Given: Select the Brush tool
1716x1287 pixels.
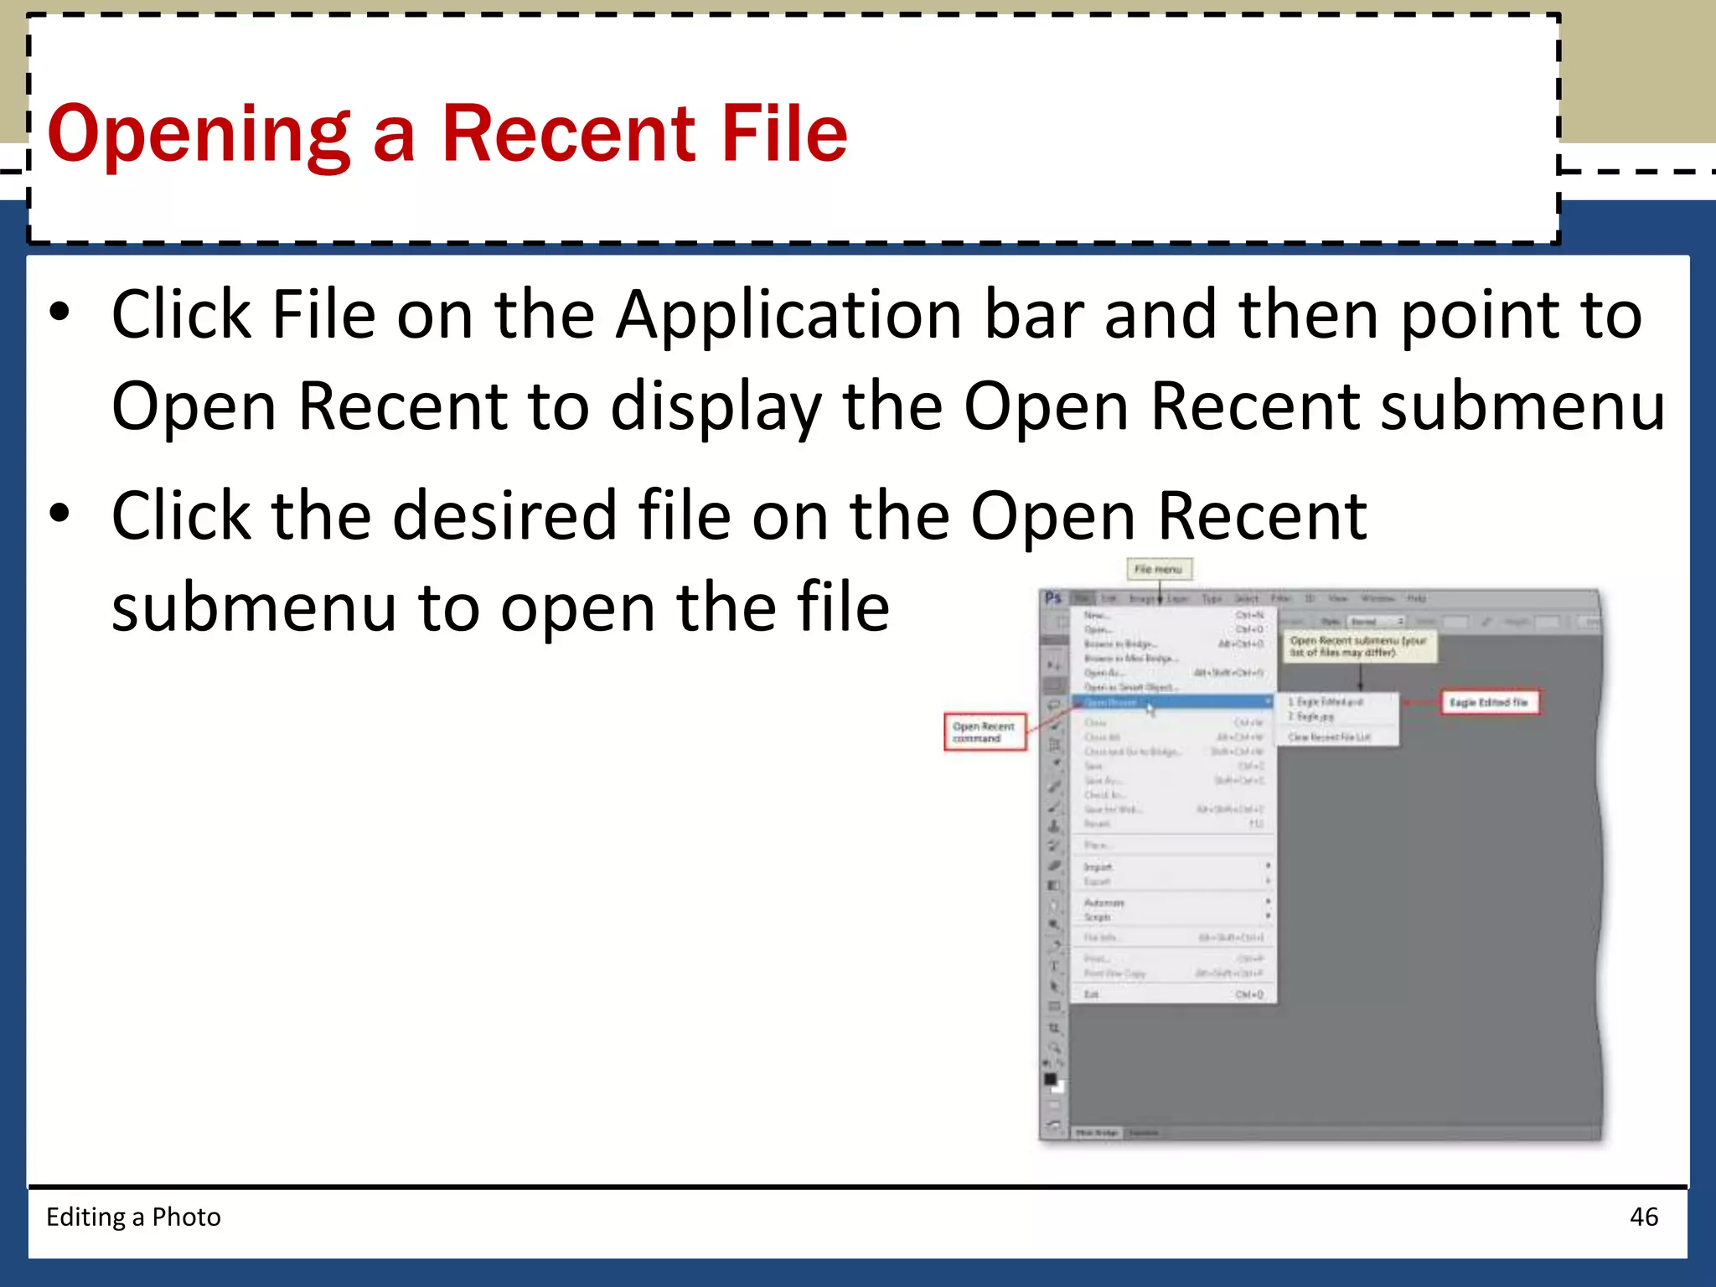Looking at the screenshot, I should tap(1054, 807).
